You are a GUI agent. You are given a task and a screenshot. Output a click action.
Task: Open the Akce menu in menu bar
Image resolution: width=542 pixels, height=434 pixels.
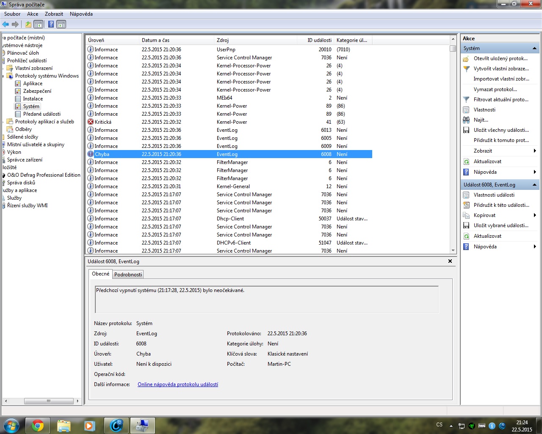[x=33, y=14]
